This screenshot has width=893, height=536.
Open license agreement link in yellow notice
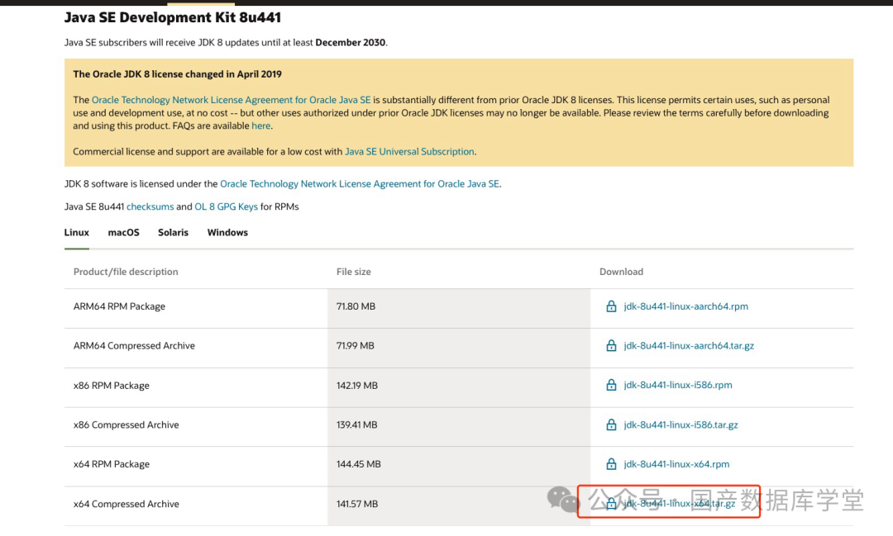232,100
